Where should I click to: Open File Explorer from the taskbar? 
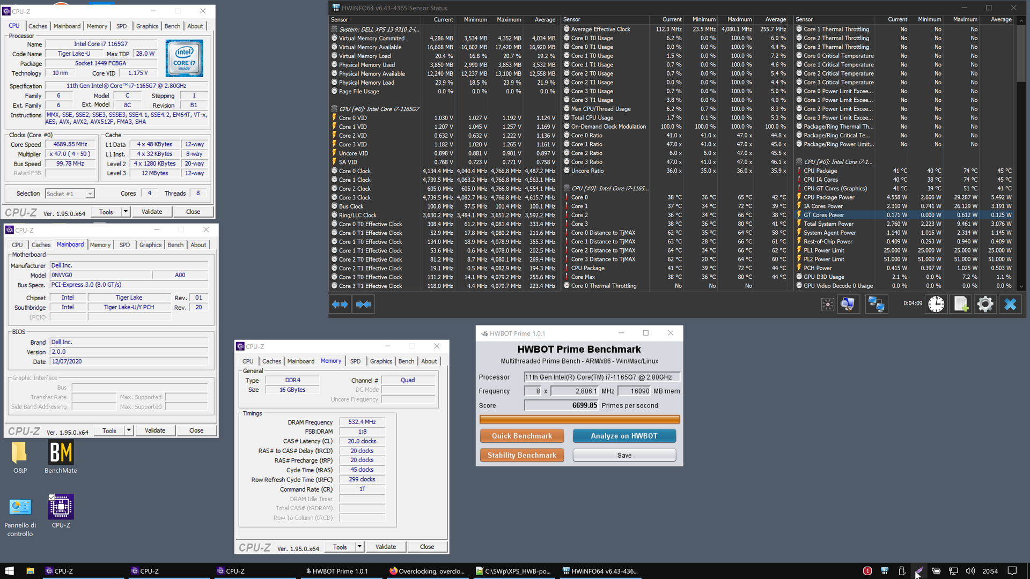(30, 571)
